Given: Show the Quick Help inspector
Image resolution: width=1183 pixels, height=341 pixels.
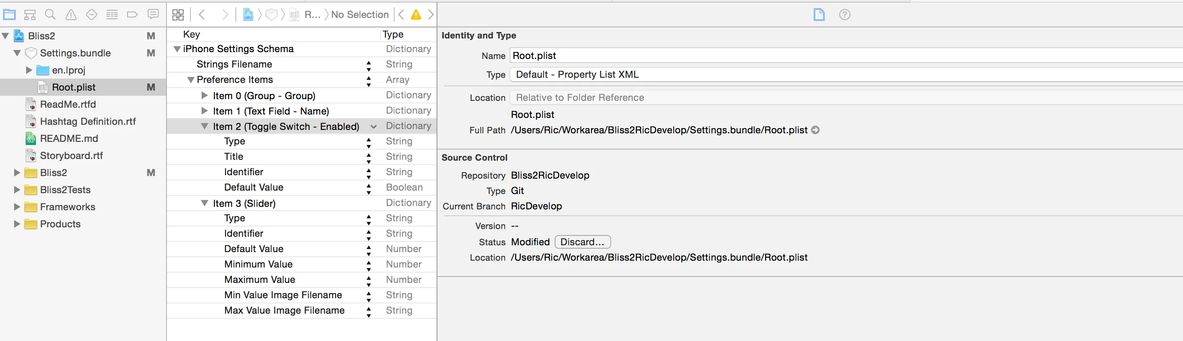Looking at the screenshot, I should point(844,15).
